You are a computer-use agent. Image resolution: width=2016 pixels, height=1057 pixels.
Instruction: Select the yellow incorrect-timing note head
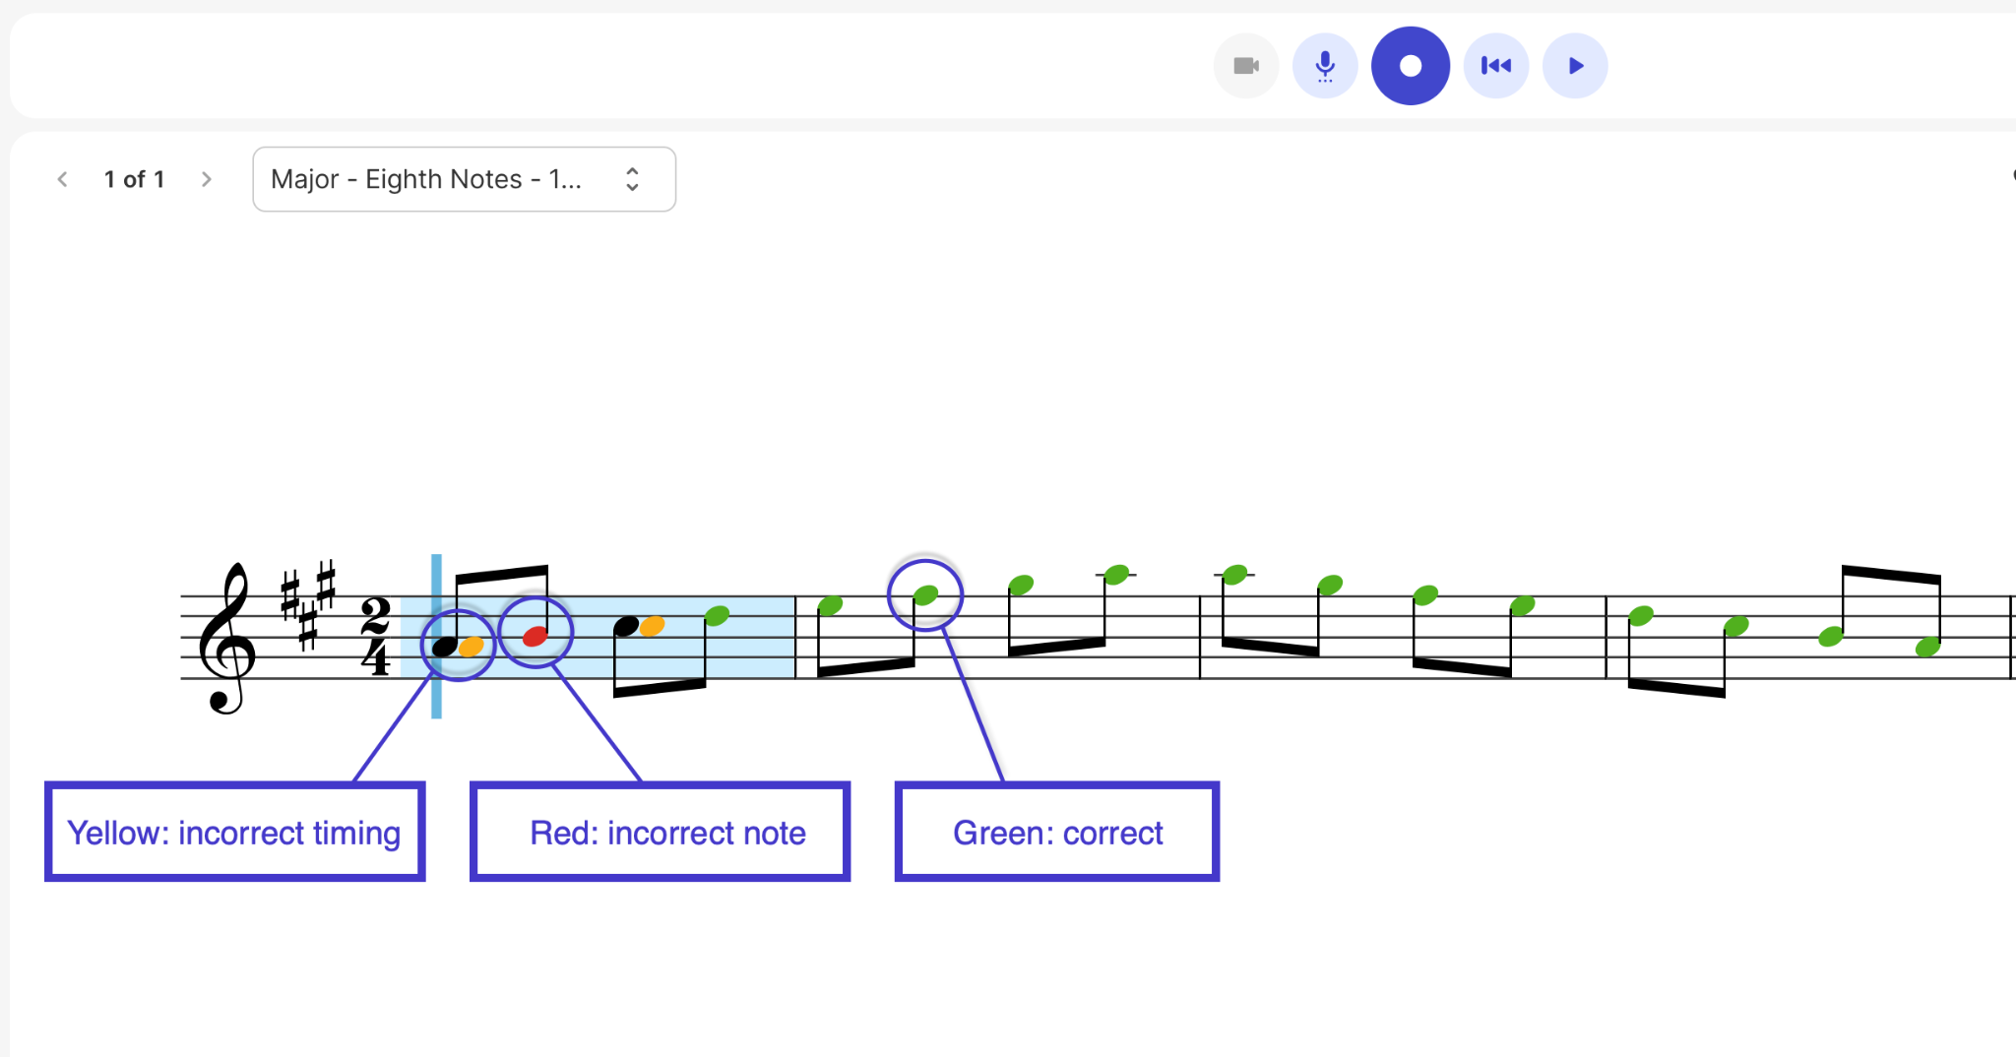click(x=472, y=647)
